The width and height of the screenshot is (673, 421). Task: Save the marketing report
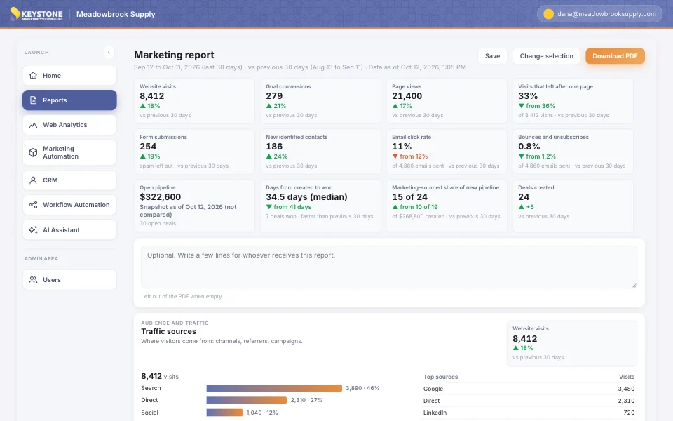click(492, 56)
